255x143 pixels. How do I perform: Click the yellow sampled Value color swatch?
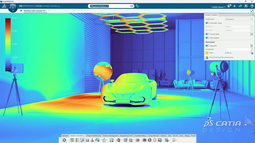click(x=207, y=53)
